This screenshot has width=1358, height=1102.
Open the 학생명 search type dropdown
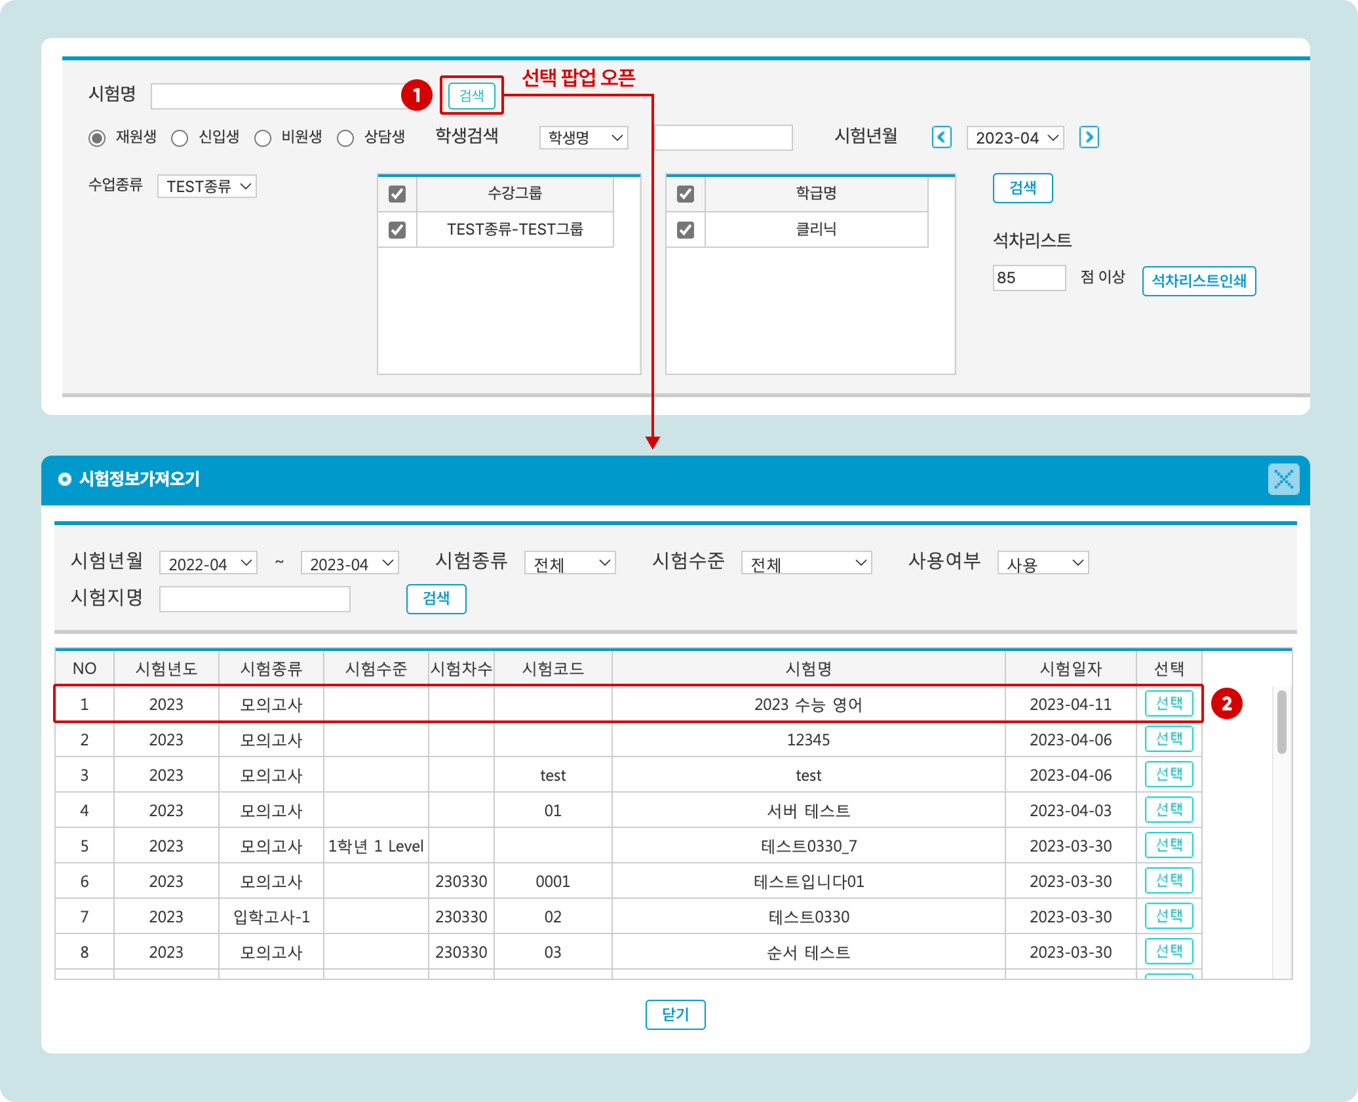[583, 138]
